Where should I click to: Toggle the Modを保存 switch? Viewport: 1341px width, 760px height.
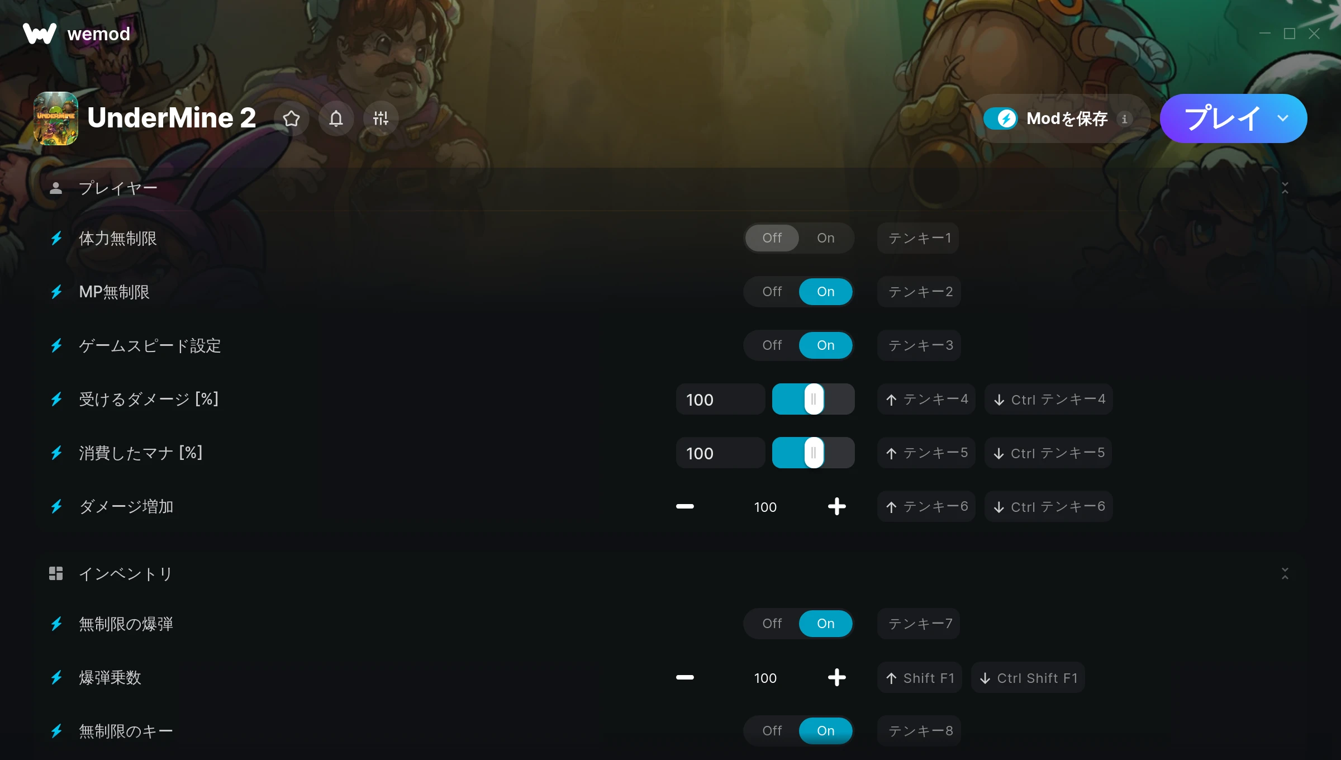pyautogui.click(x=1001, y=118)
